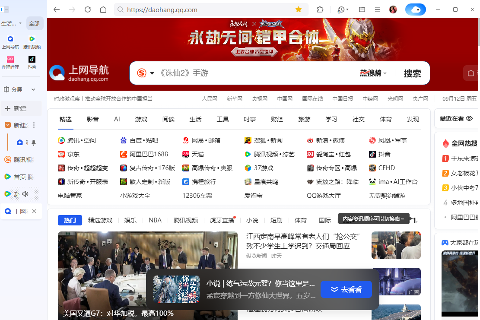Image resolution: width=480 pixels, height=320 pixels.
Task: Open 新浪•微博 quick link
Action: click(x=330, y=140)
